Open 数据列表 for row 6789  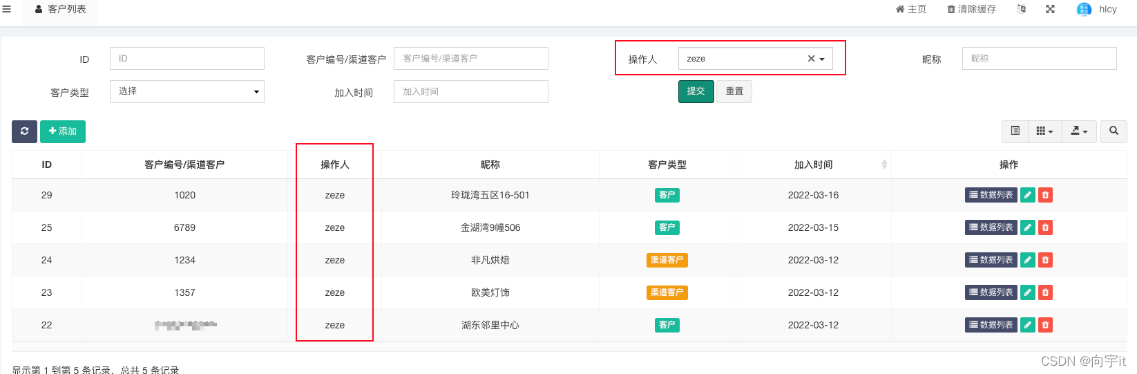click(x=991, y=227)
